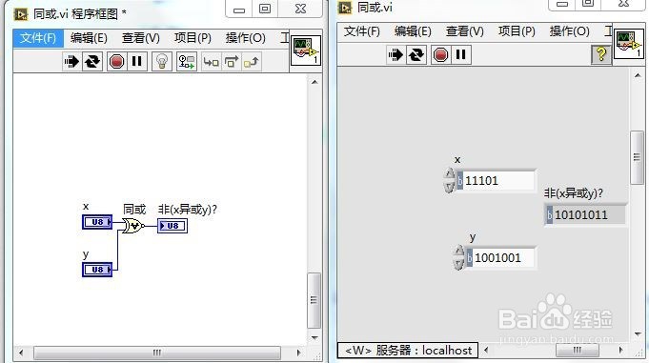Pause execution in block diagram window
649x363 pixels.
137,62
